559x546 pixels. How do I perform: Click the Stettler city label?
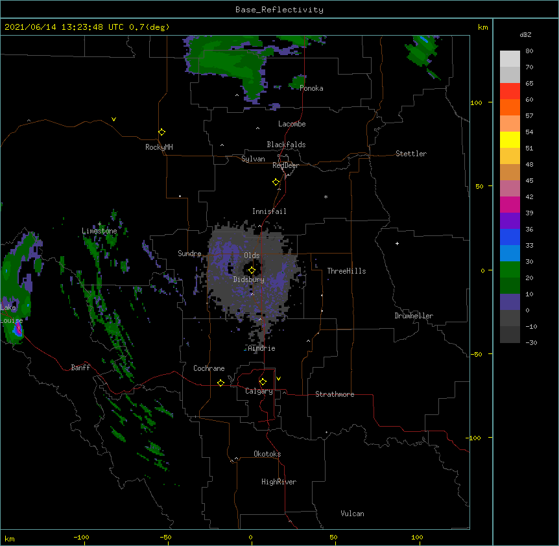(411, 154)
